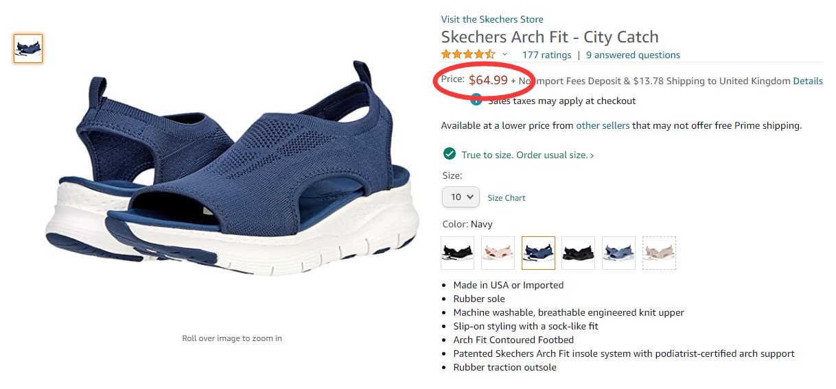
Task: Pick the all-black sandal color swatch
Action: (579, 253)
